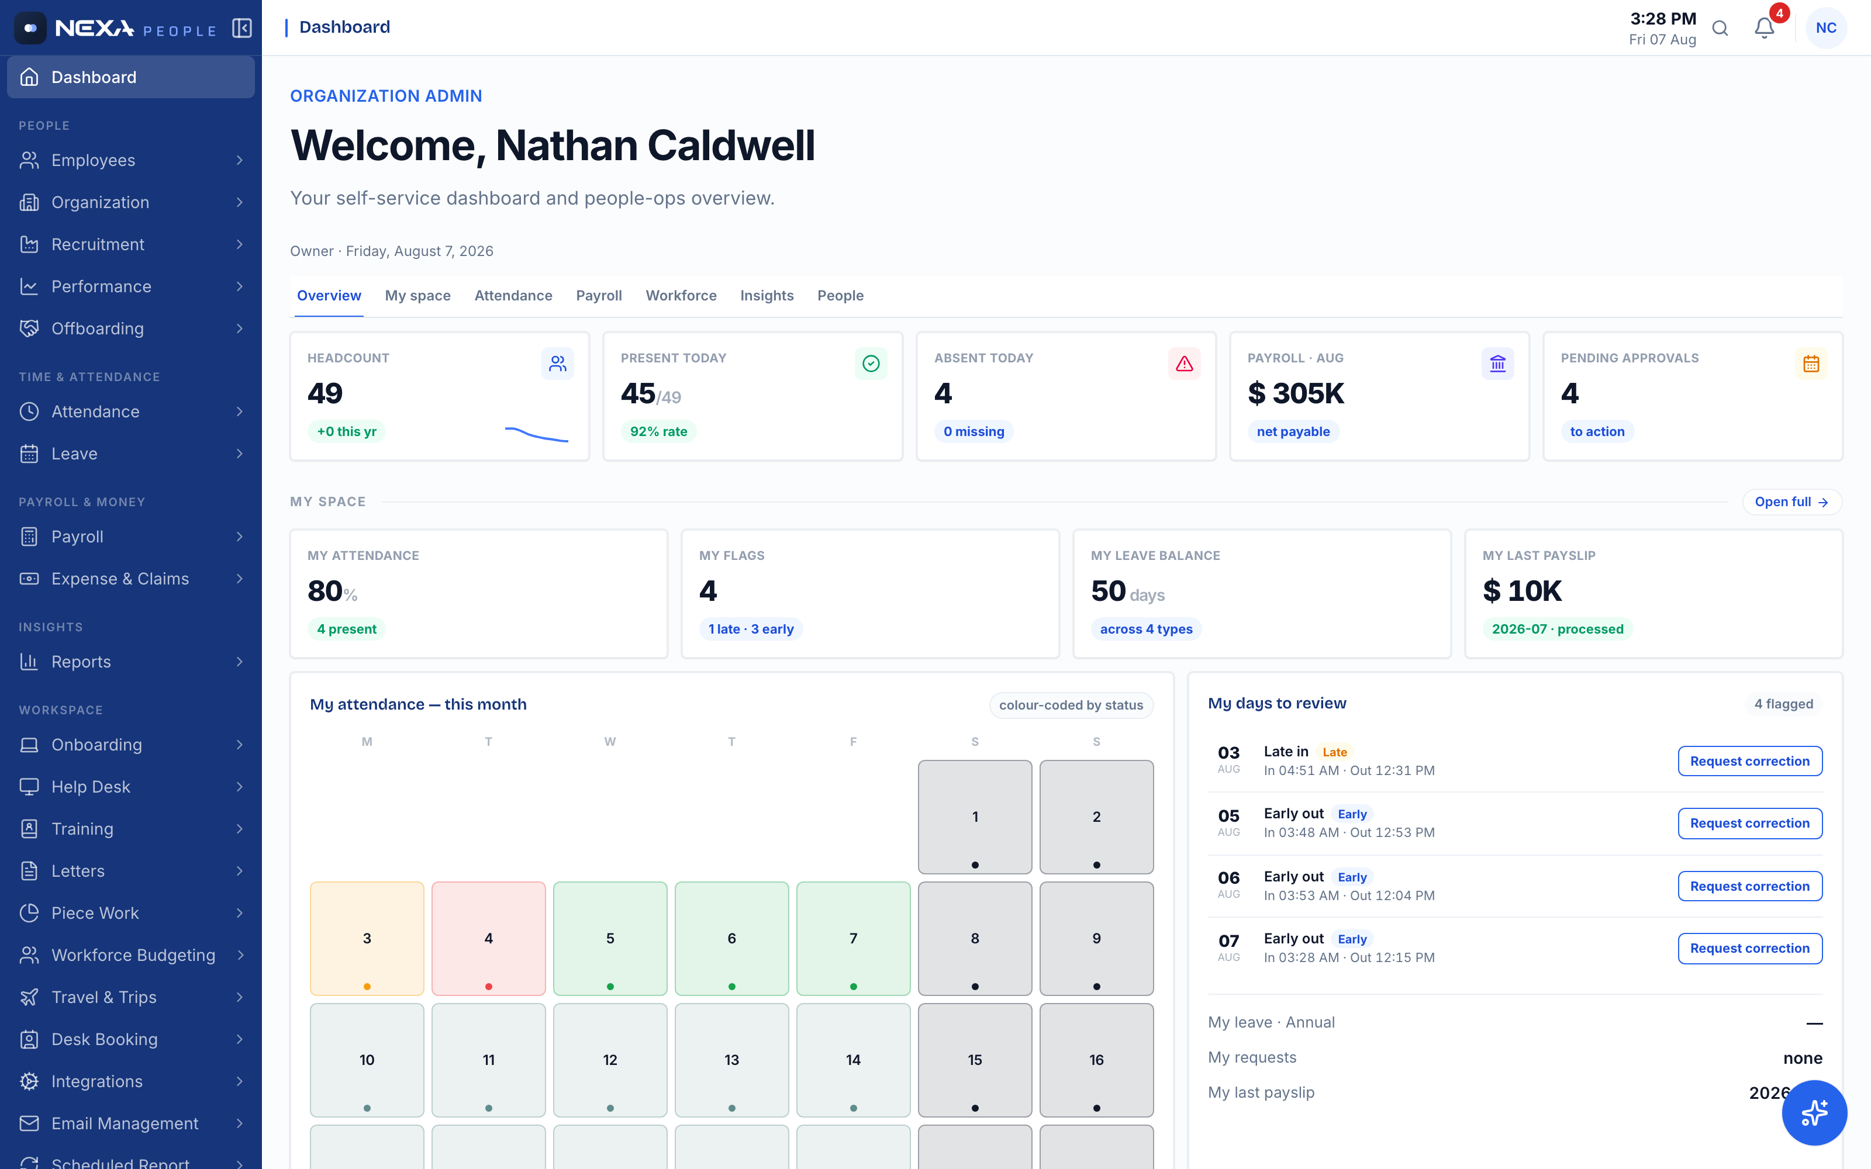Screen dimensions: 1871x1169
Task: Expand the Attendance sidebar chevron
Action: 240,411
